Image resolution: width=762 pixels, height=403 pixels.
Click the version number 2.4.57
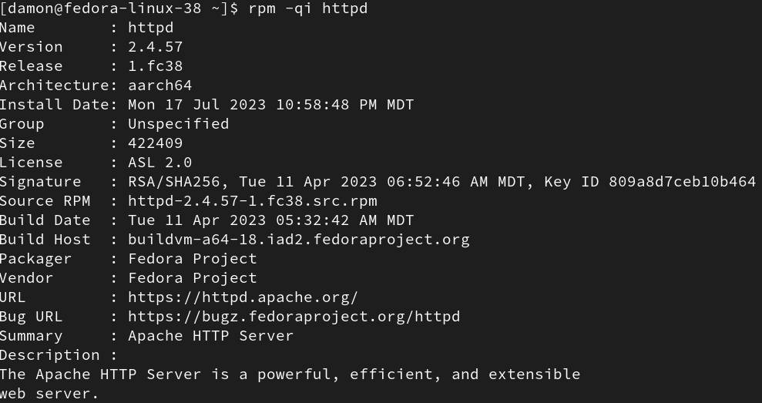point(156,47)
